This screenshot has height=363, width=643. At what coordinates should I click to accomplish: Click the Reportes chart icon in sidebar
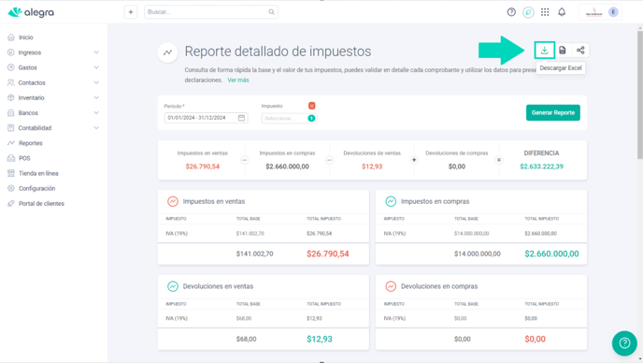(x=11, y=143)
